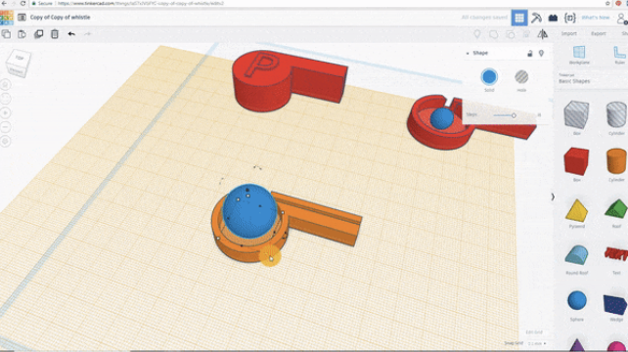
Task: Open the Snap Grid dropdown
Action: tap(537, 343)
